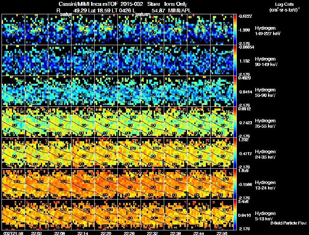Image resolution: width=309 pixels, height=235 pixels.
Task: Click the 1.232 color scale value
Action: coord(243,140)
